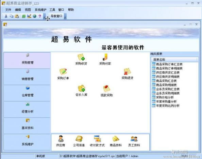Open report 商品采购订单明细表
This screenshot has height=159, width=202.
click(167, 68)
